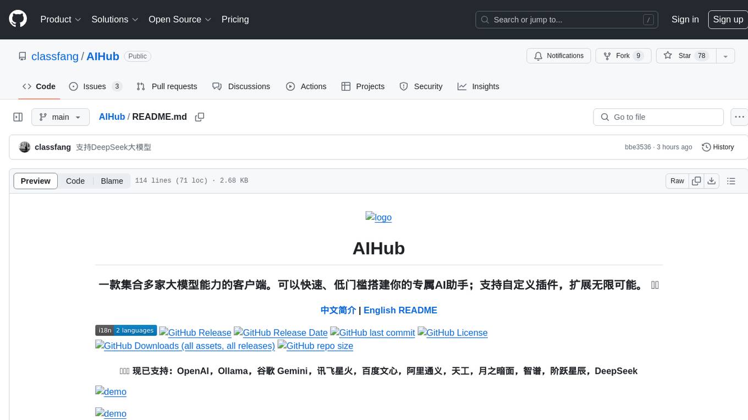Collapse the file tree side panel
This screenshot has width=748, height=420.
click(x=18, y=117)
